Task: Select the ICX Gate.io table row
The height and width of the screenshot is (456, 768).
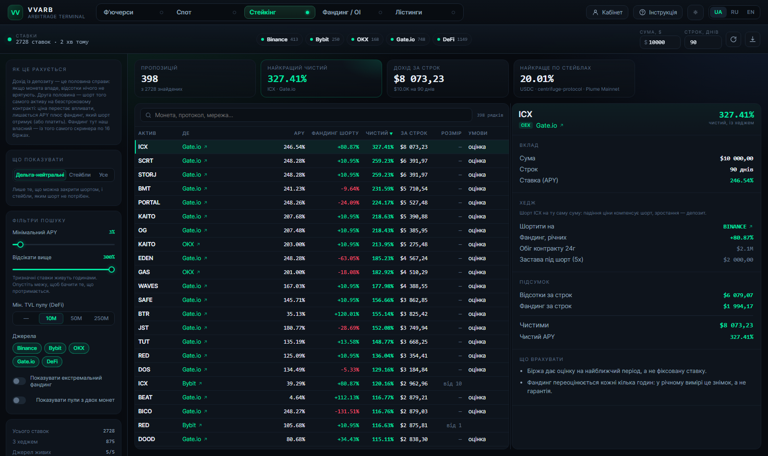Action: [x=322, y=147]
